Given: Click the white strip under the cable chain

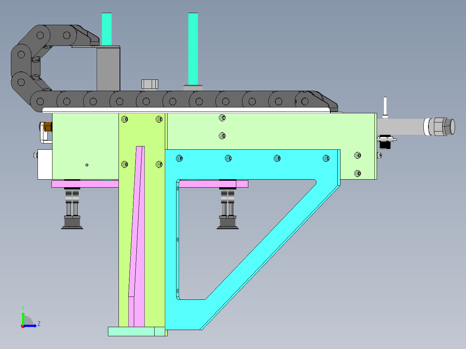Looking at the screenshot, I should click(x=186, y=110).
